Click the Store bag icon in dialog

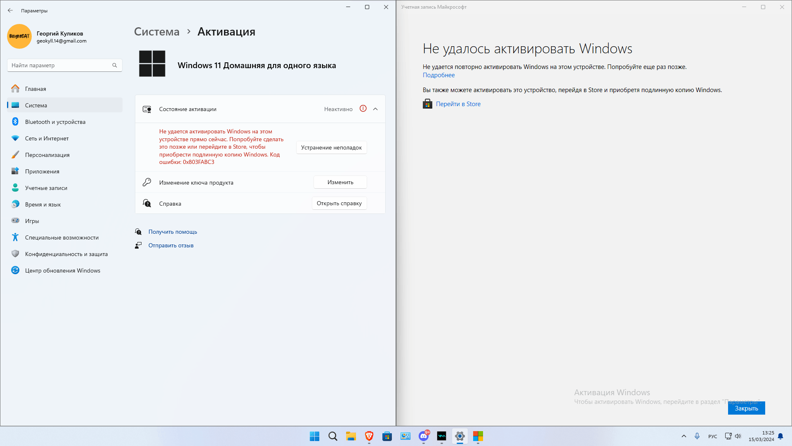pyautogui.click(x=427, y=104)
